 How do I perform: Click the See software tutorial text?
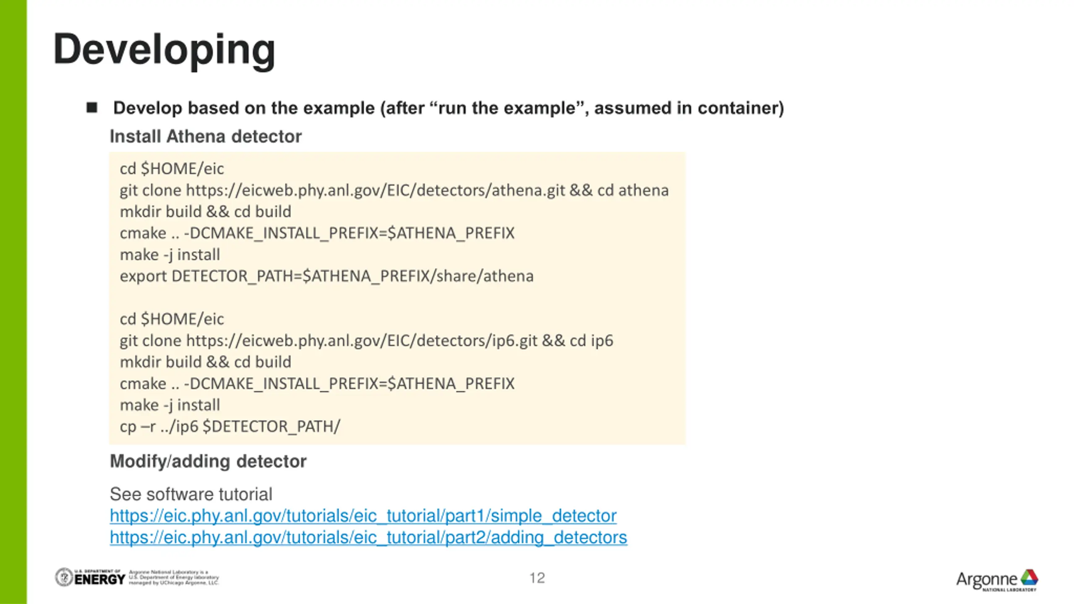(x=191, y=494)
